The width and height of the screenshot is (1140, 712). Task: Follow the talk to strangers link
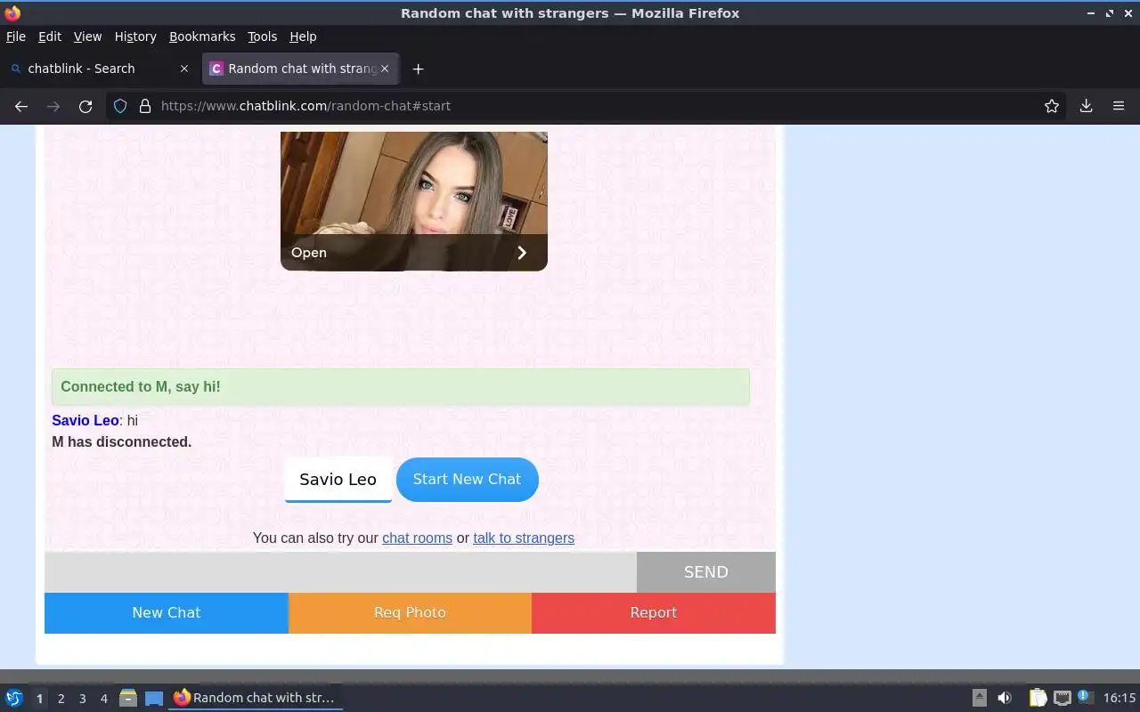[x=524, y=538]
